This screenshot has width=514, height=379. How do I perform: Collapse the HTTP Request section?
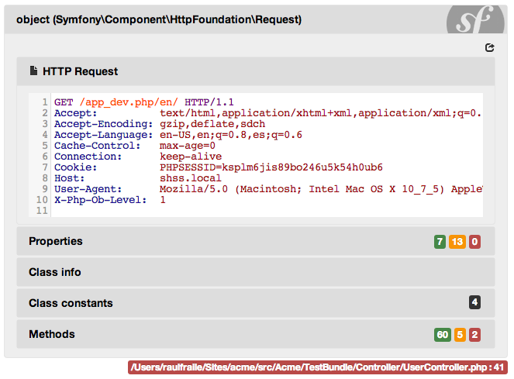click(x=81, y=71)
